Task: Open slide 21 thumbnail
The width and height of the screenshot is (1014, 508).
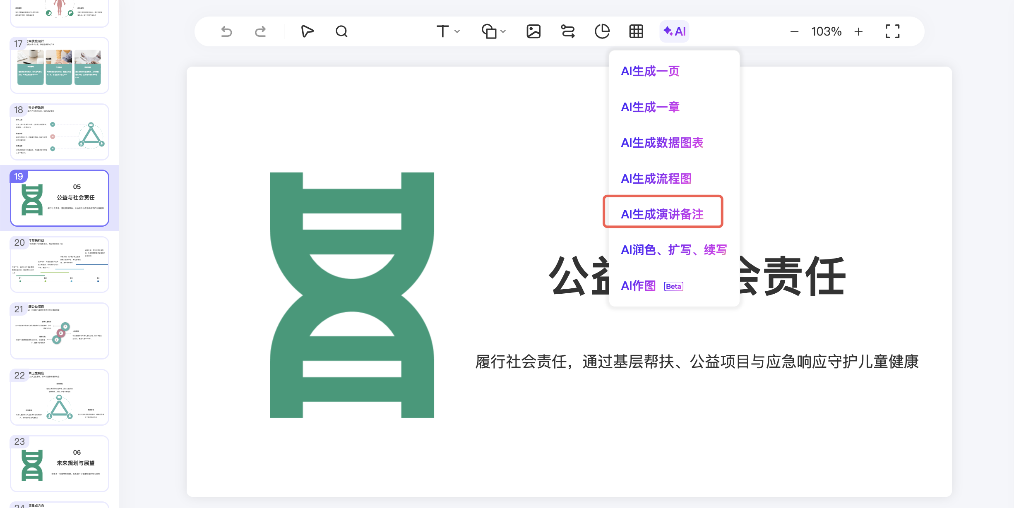Action: (x=60, y=331)
